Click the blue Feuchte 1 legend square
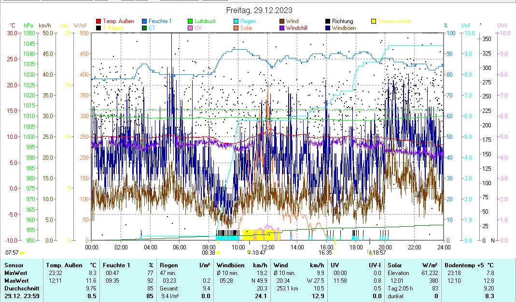Screen dimensions: 516x302 tap(144, 21)
